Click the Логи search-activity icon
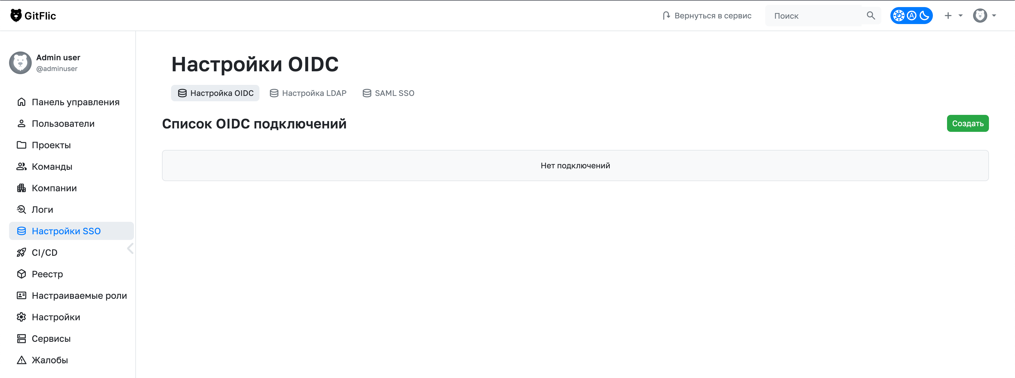Screen dimensions: 1015x378 21,209
